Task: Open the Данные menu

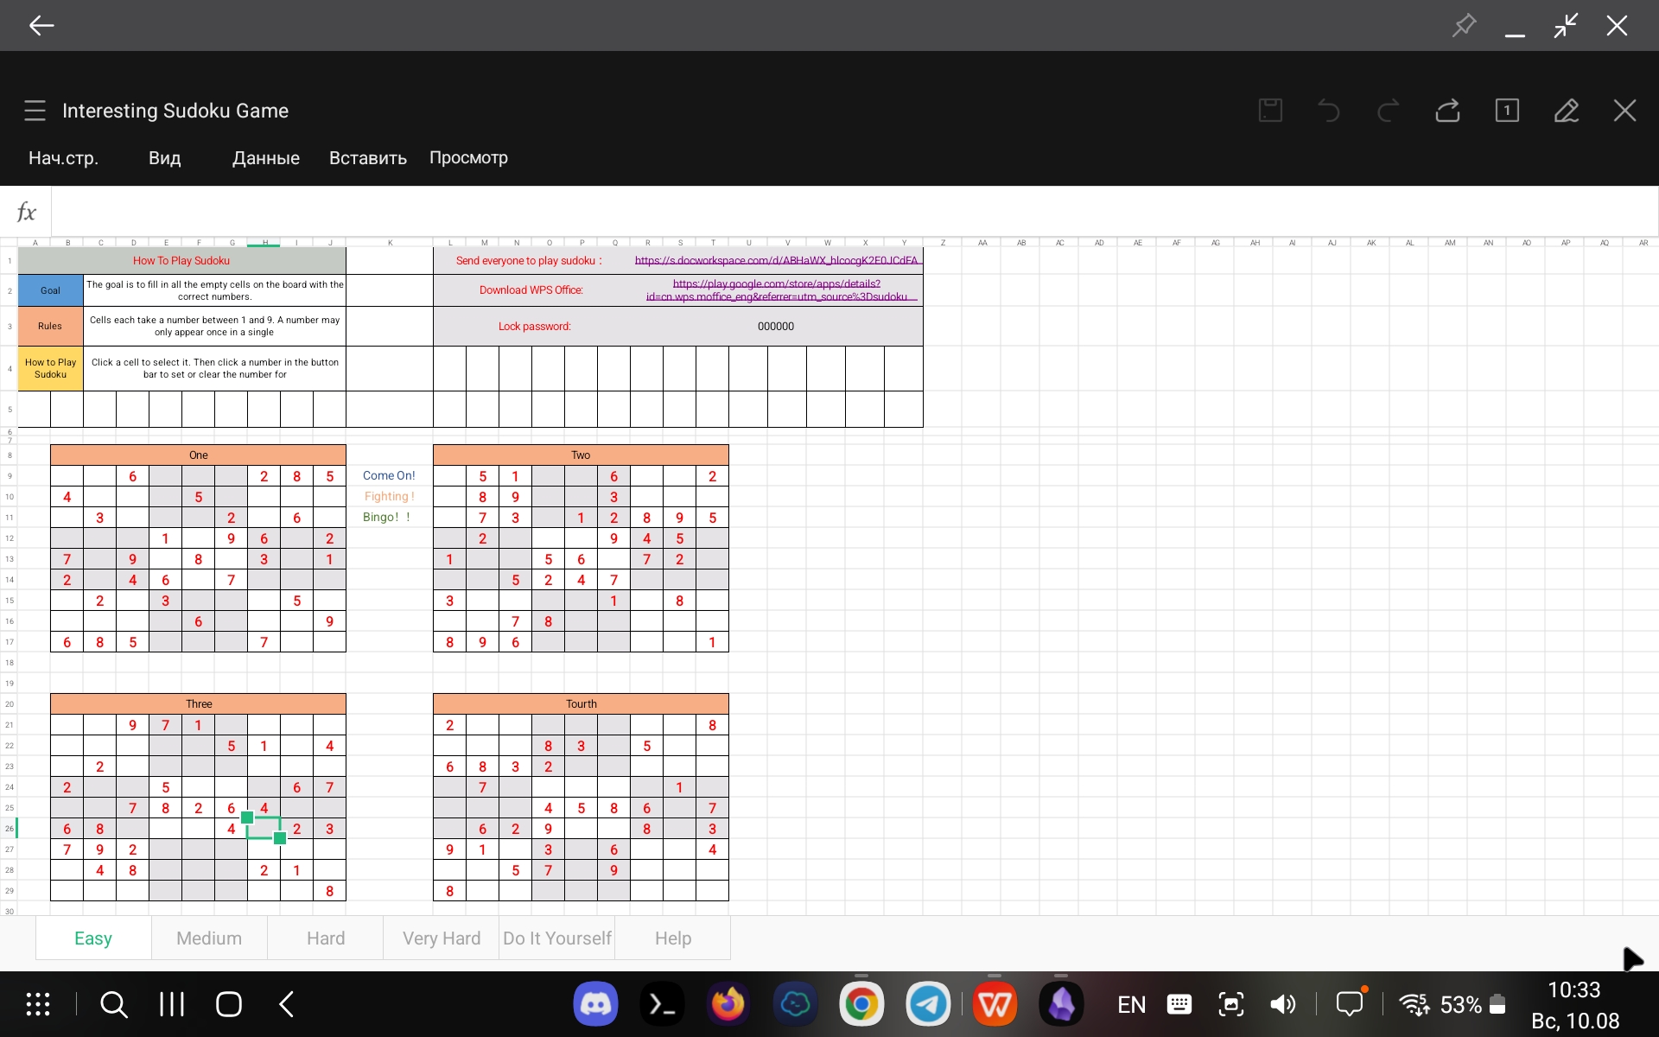Action: click(x=265, y=157)
